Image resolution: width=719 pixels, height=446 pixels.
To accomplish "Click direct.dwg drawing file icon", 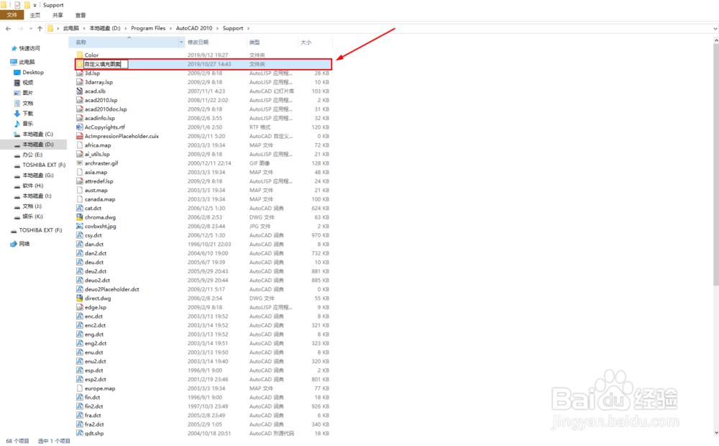I will point(80,299).
